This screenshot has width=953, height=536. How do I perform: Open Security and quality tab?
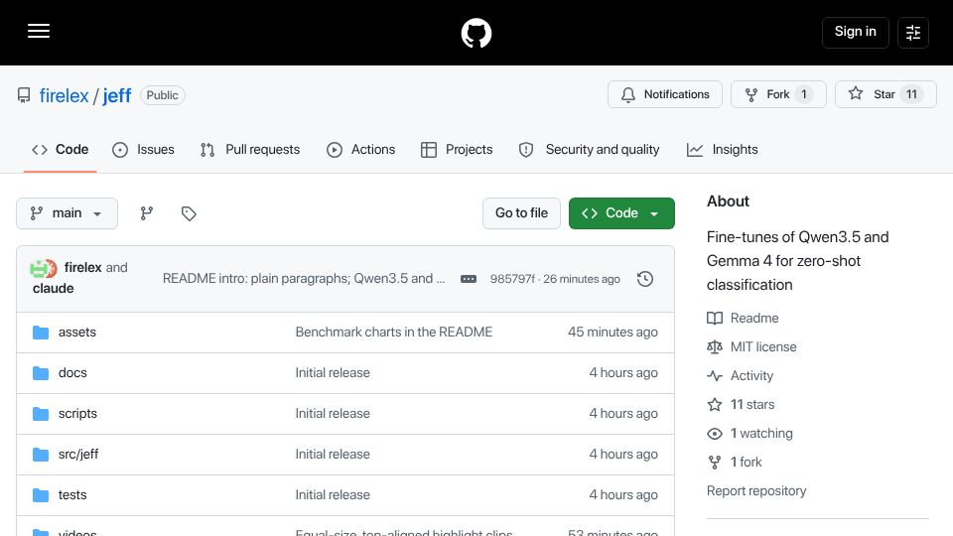(x=589, y=150)
